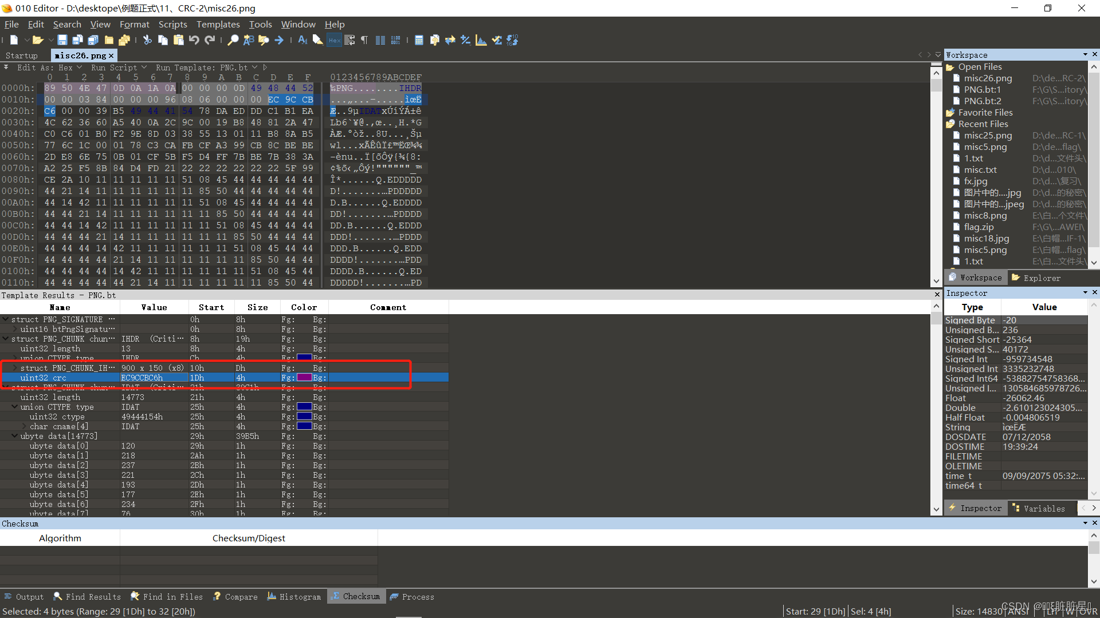Collapse the ubyte data[14773] tree node
Screen dimensions: 1100x618
pyautogui.click(x=14, y=436)
